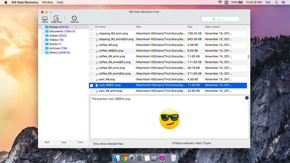Click the 211.00 KB size cell
This screenshot has height=163, width=290.
point(194,74)
